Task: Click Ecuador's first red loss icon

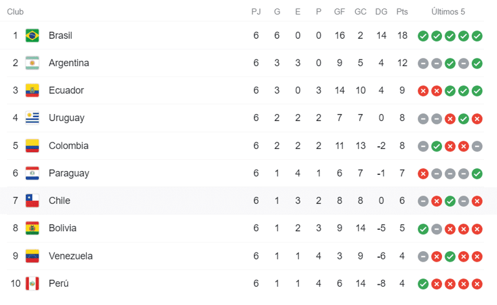Action: (x=423, y=91)
